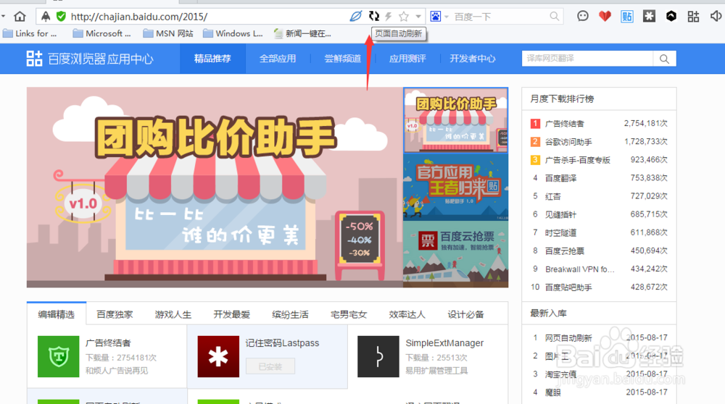Click the leaf icon in address bar
The image size is (725, 404).
tap(355, 17)
